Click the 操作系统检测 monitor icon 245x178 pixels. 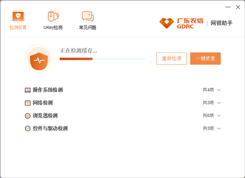pos(28,90)
